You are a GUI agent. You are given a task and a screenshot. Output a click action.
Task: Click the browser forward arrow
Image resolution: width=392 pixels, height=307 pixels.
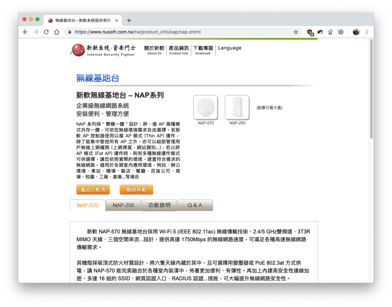[36, 32]
